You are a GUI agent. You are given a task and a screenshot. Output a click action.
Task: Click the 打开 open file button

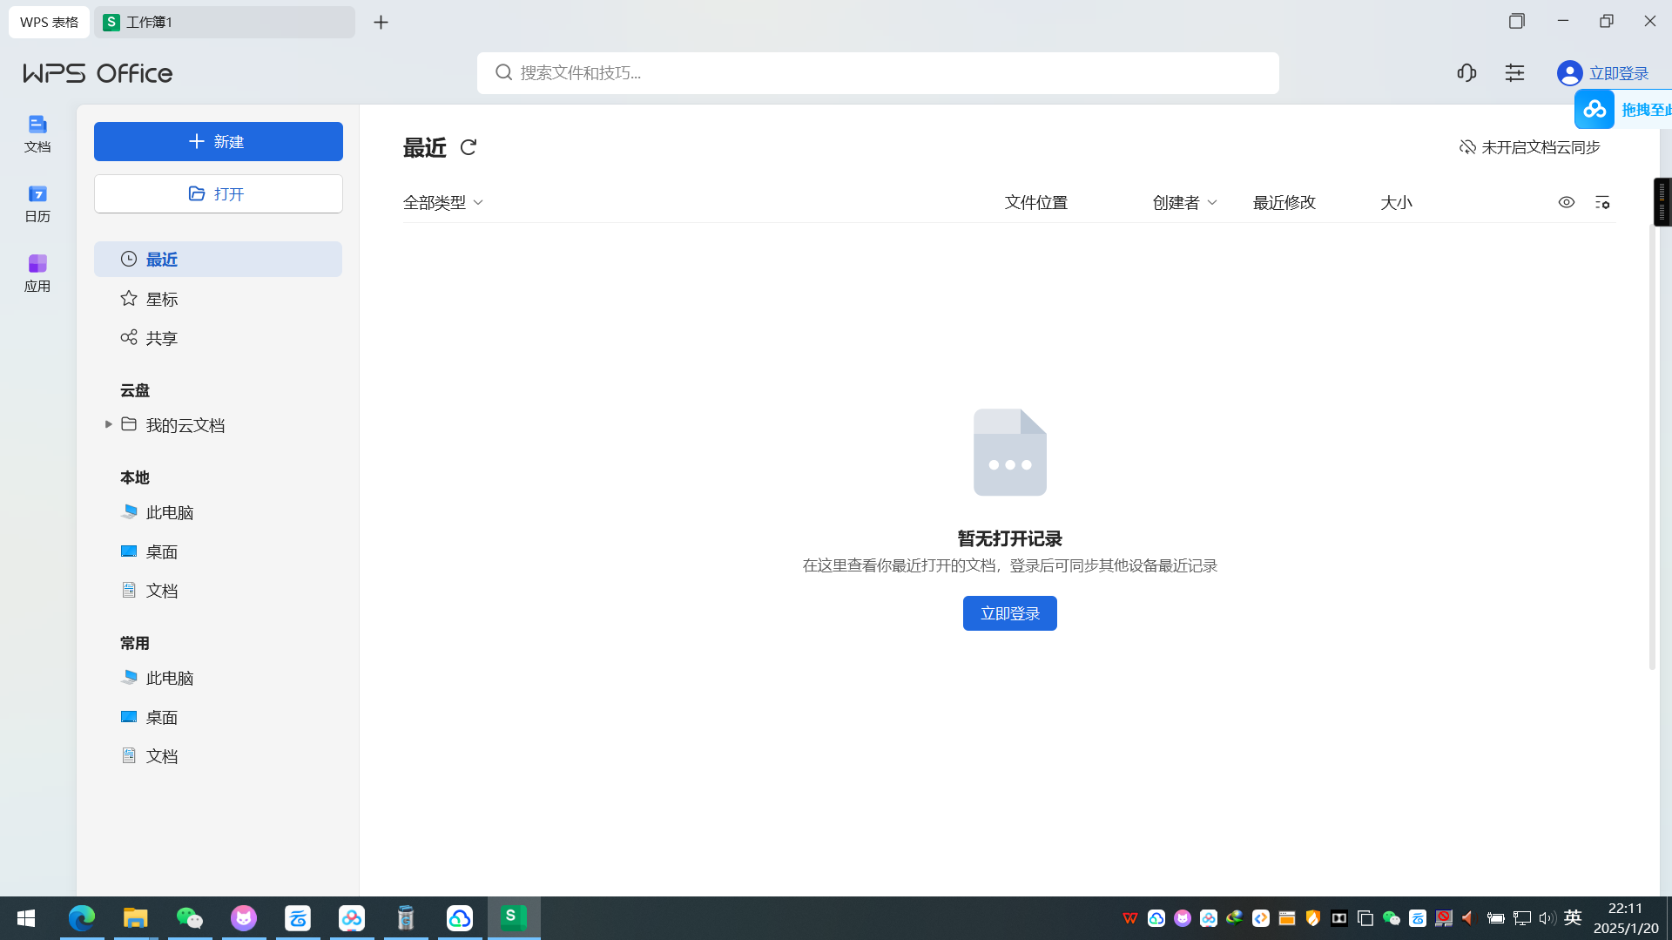[x=219, y=193]
